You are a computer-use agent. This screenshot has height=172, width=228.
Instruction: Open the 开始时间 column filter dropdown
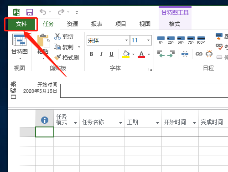(x=194, y=123)
